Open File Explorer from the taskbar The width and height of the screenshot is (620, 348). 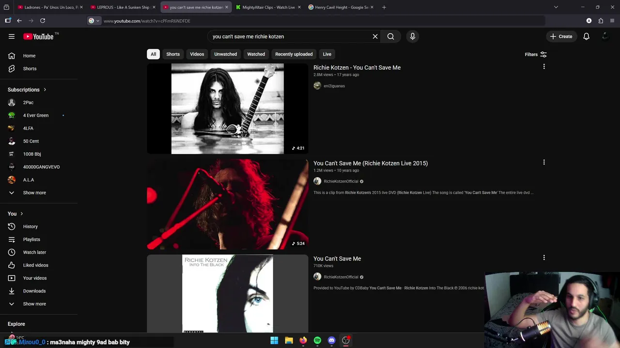click(289, 340)
